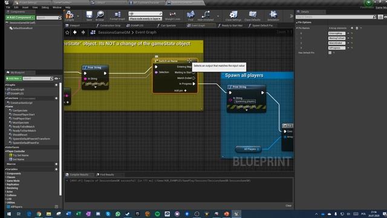Click the In Progress output exec pin
Screen dimensions: 387x218
pyautogui.click(x=194, y=84)
